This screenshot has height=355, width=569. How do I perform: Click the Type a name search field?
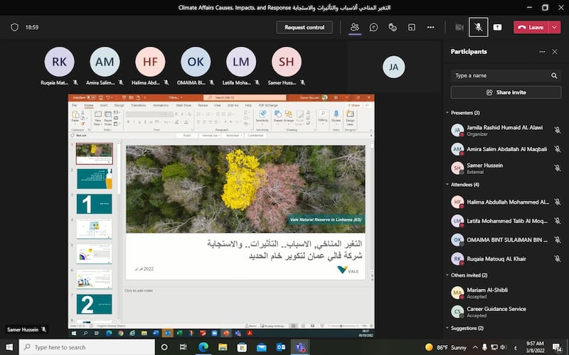click(x=501, y=75)
